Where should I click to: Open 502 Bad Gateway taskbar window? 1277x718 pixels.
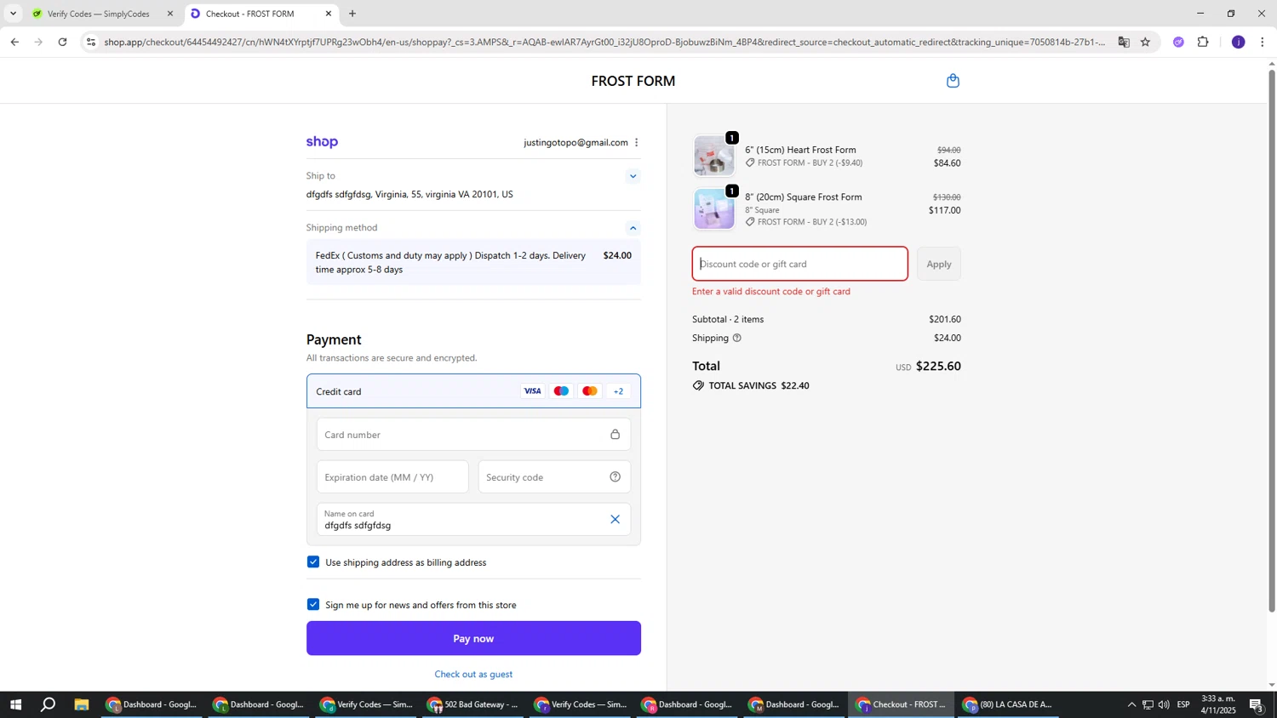(x=473, y=704)
